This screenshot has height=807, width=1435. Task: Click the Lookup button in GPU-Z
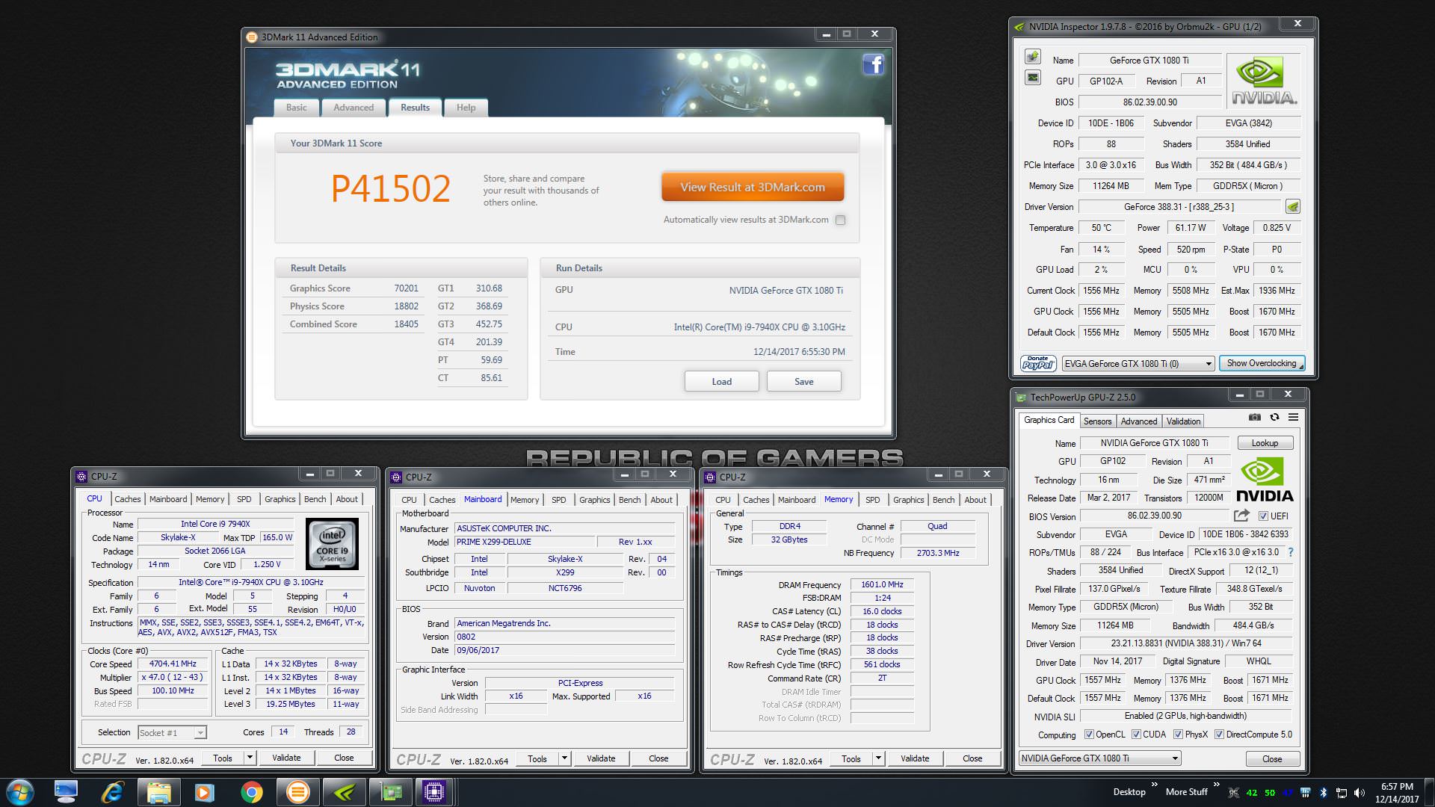point(1265,443)
